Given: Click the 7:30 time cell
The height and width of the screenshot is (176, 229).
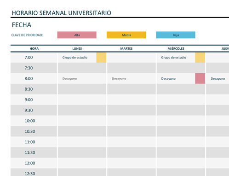Looking at the screenshot, I should [x=34, y=68].
